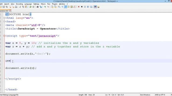Toggle the highlighted indent guide icon
172x96 pixels.
pos(66,7)
